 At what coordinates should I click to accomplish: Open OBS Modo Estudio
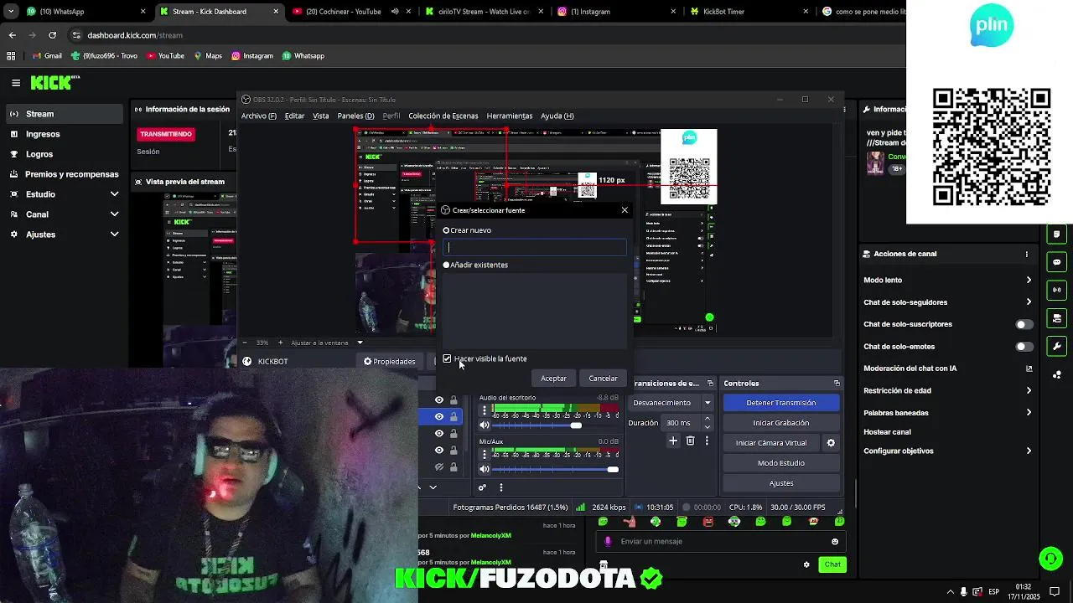(x=780, y=463)
